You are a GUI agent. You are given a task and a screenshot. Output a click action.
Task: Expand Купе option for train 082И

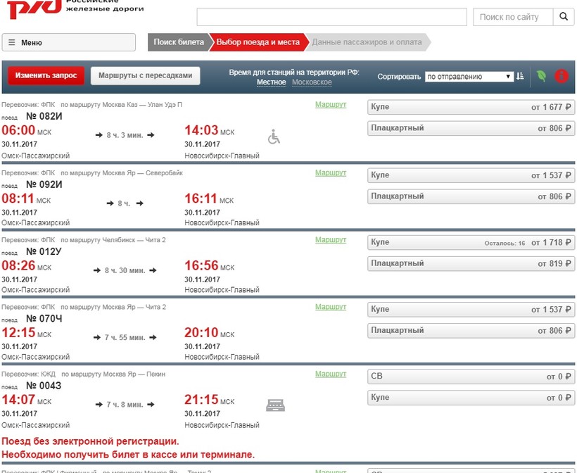(471, 107)
